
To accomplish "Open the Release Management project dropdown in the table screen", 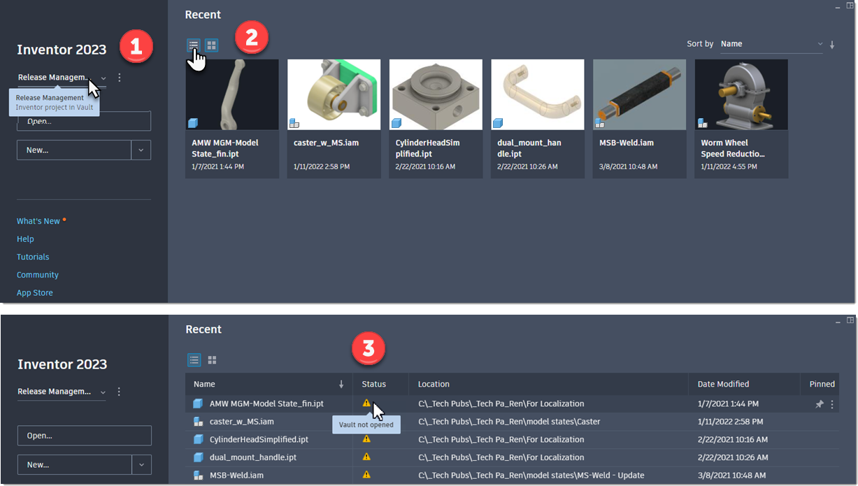I will [62, 392].
